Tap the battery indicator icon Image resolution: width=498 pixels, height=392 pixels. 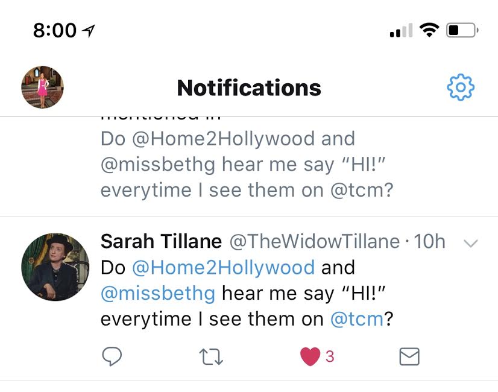point(461,30)
